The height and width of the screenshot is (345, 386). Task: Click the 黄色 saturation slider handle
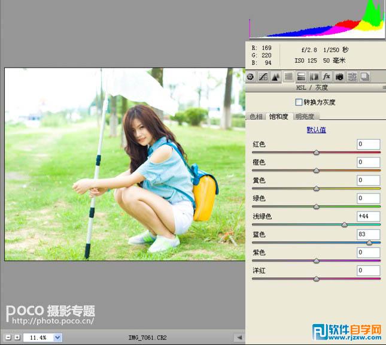tap(317, 189)
